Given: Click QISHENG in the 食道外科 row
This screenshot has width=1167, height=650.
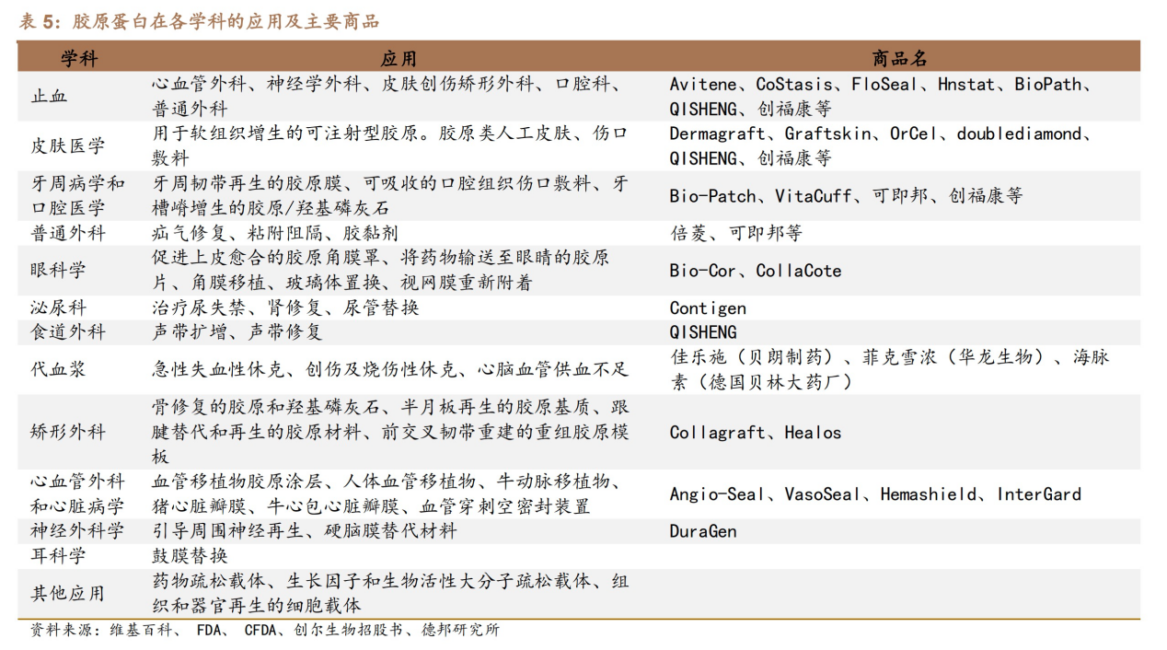Looking at the screenshot, I should pyautogui.click(x=703, y=332).
